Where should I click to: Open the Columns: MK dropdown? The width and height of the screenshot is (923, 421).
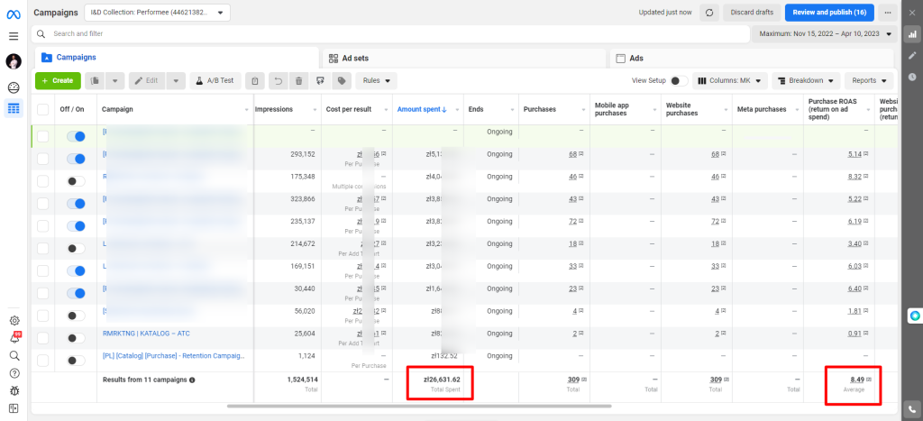[x=729, y=80]
